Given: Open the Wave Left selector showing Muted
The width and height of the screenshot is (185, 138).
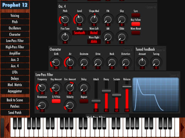Looking at the screenshot, I should pyautogui.click(x=94, y=33).
